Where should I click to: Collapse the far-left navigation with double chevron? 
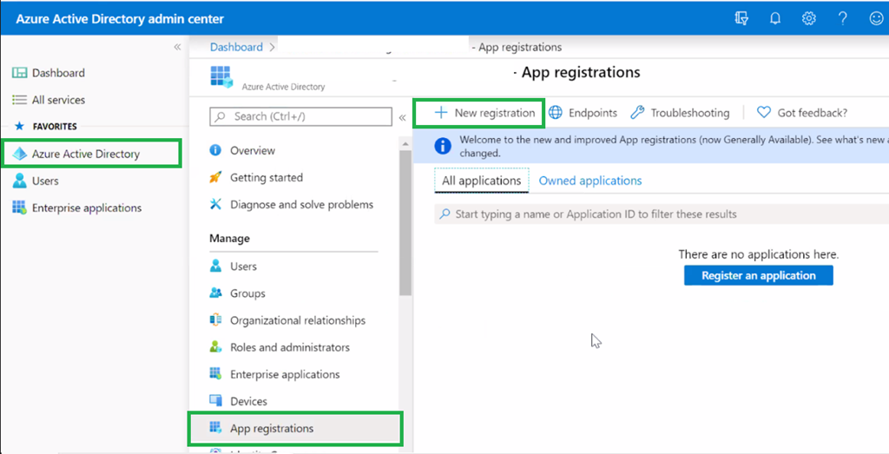coord(177,47)
